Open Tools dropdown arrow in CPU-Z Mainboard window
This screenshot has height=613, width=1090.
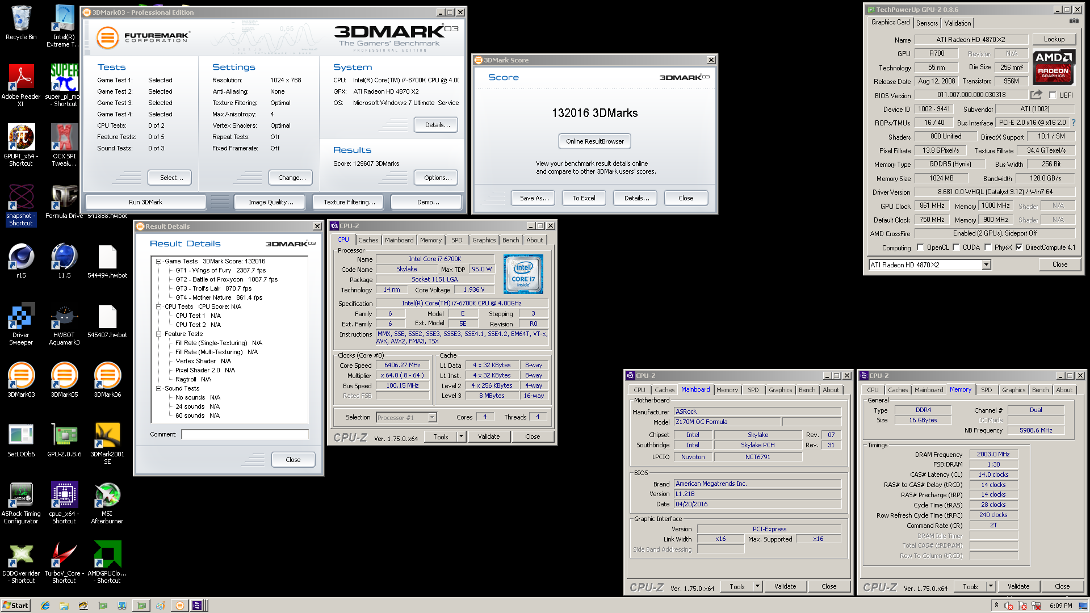757,586
